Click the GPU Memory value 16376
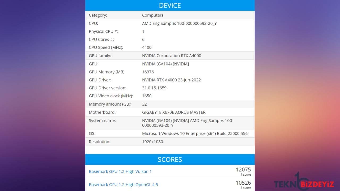This screenshot has height=191, width=340. [148, 72]
